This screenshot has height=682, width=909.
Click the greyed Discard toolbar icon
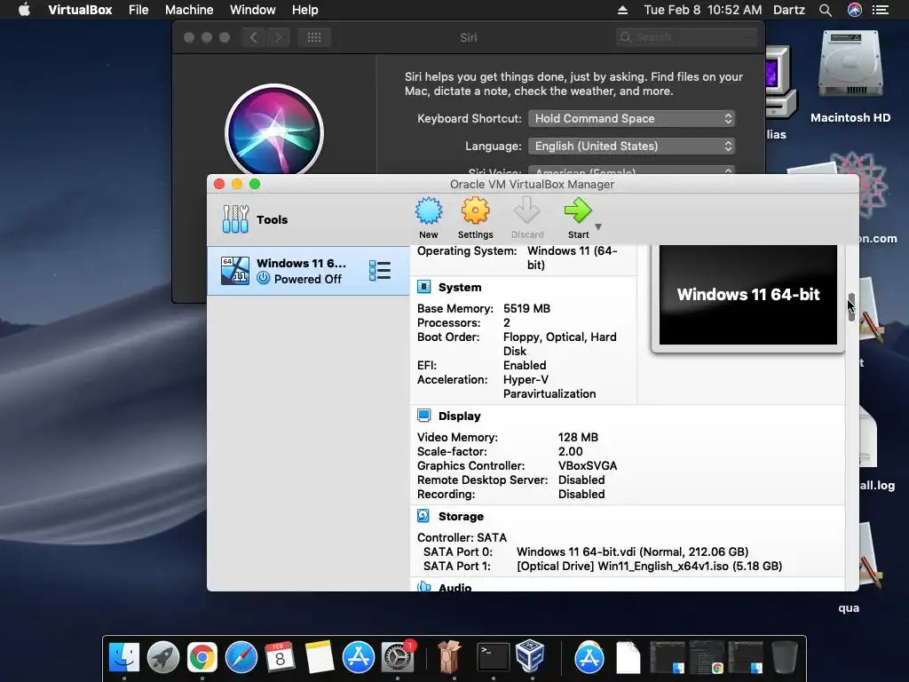[527, 211]
